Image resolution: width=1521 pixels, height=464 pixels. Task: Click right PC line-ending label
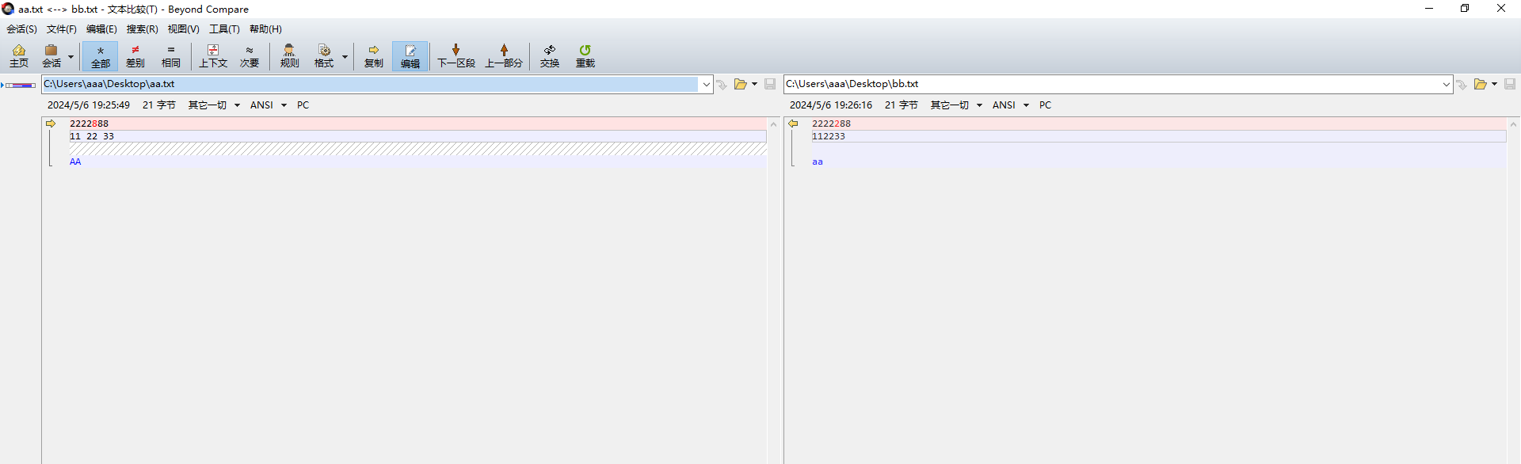tap(1046, 105)
